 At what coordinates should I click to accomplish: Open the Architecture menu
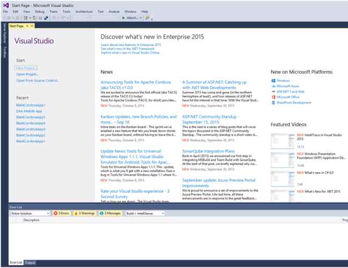pyautogui.click(x=84, y=12)
